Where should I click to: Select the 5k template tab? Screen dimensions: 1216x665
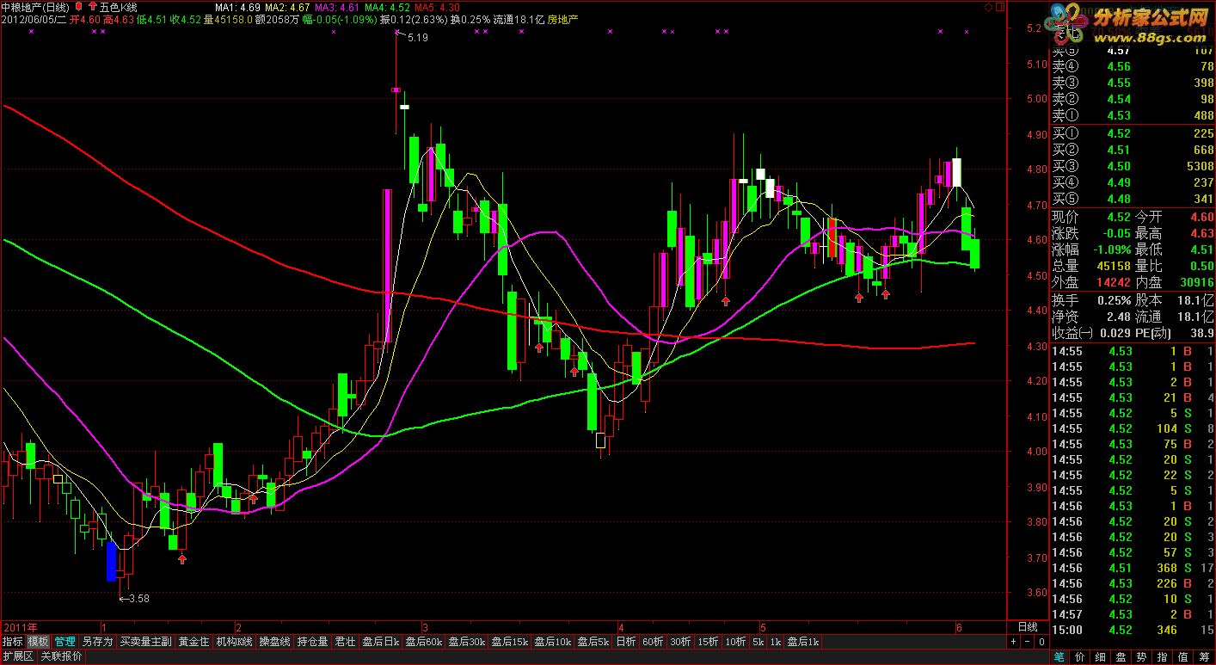(758, 642)
